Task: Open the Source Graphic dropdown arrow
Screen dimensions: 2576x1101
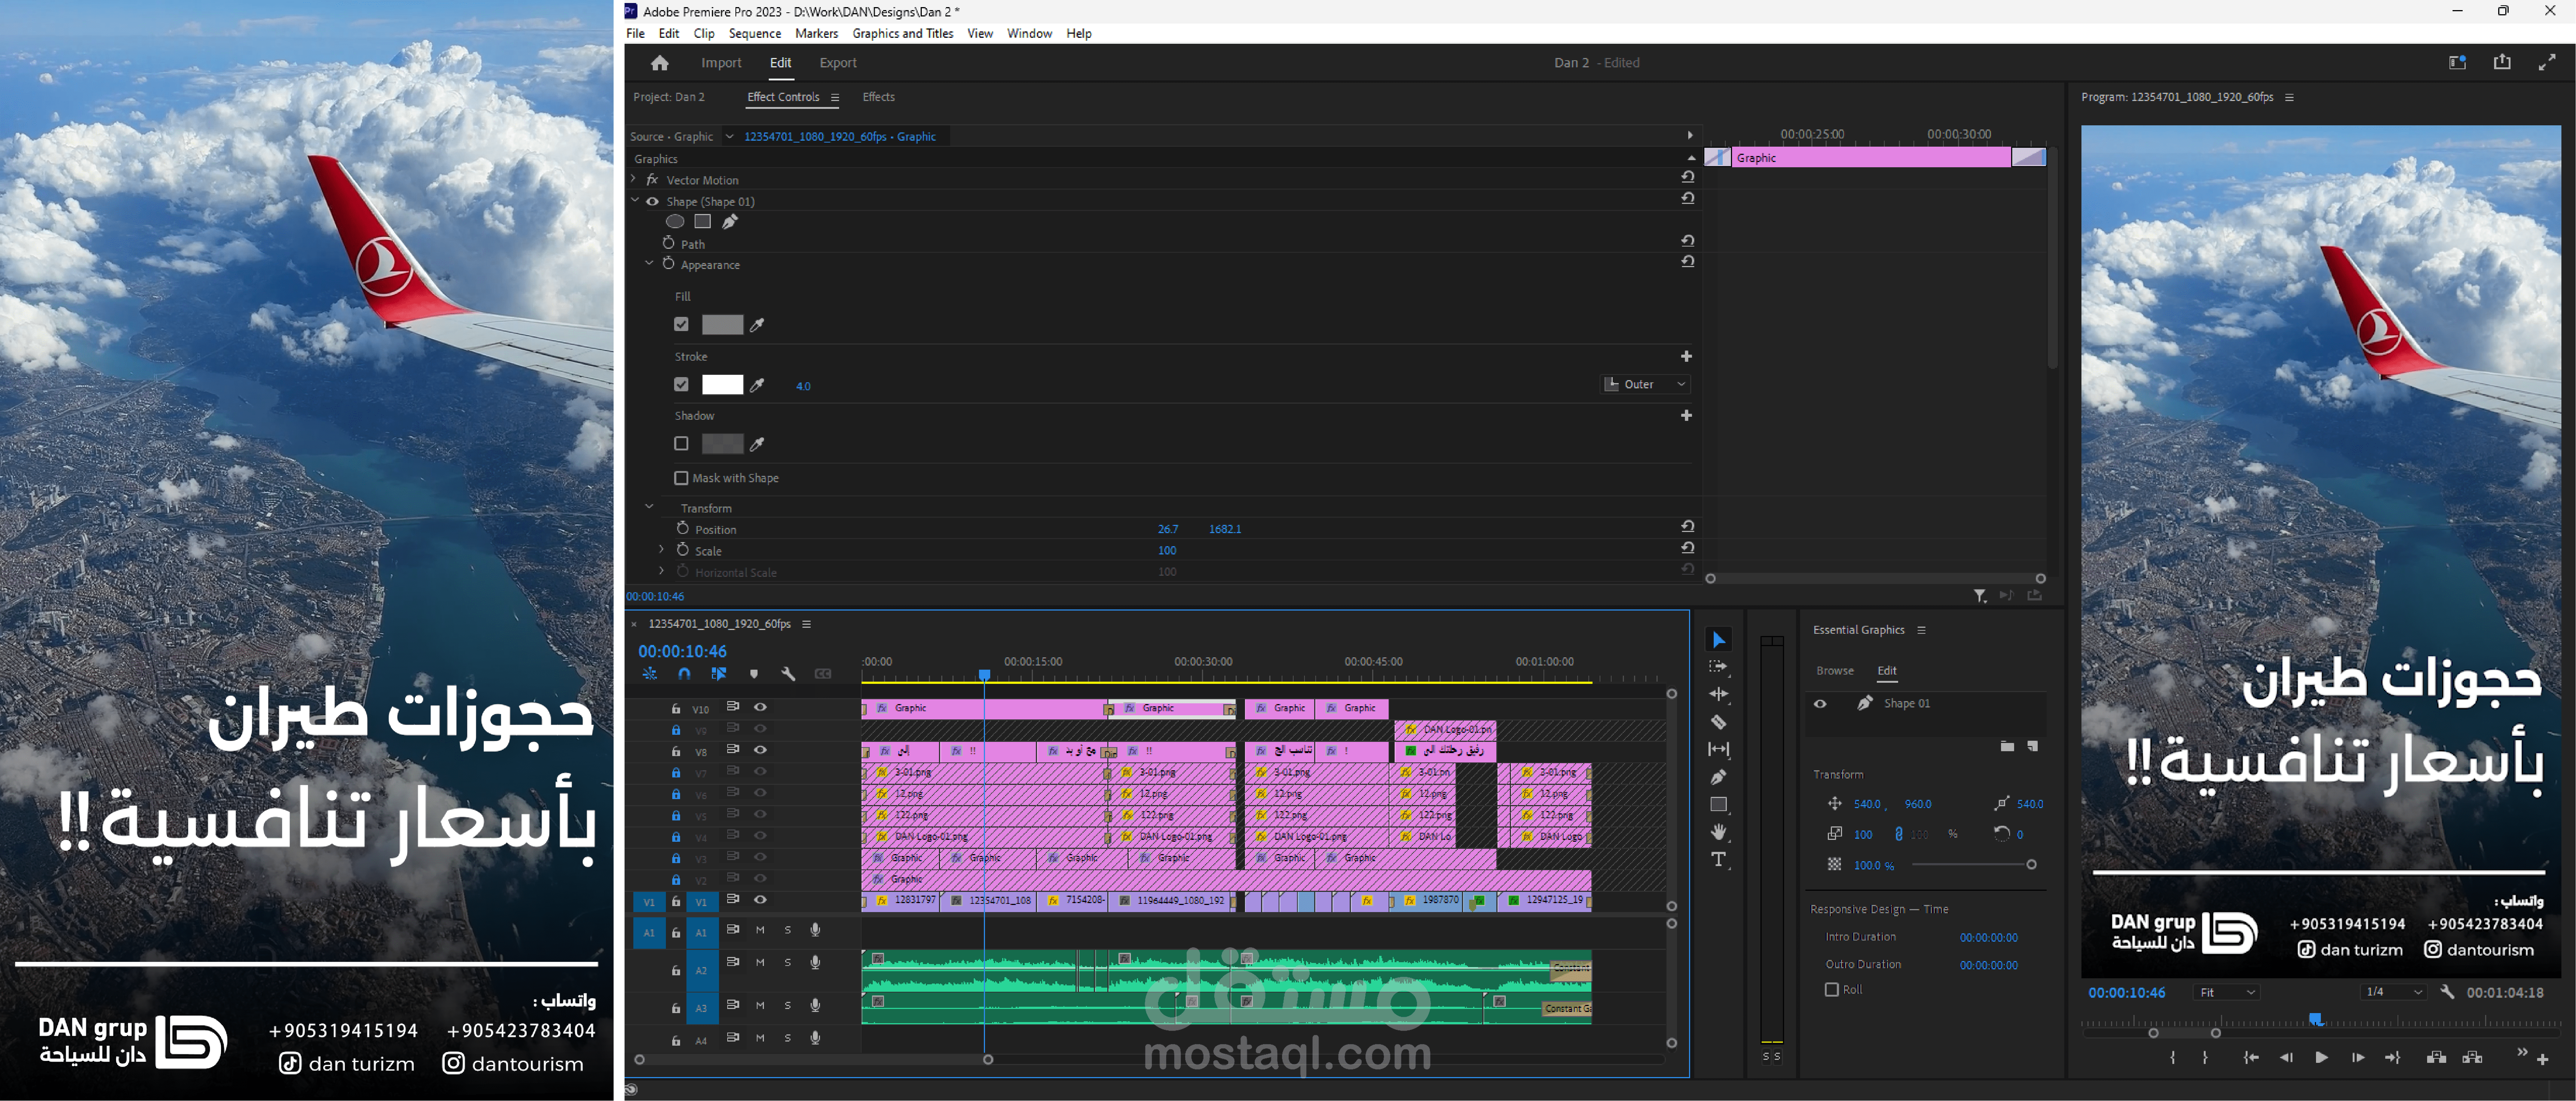Action: point(729,136)
